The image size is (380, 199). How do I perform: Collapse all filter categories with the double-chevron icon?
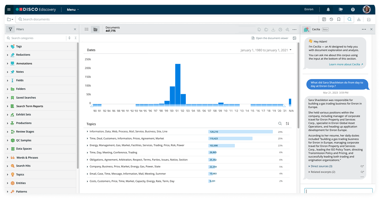tap(75, 38)
